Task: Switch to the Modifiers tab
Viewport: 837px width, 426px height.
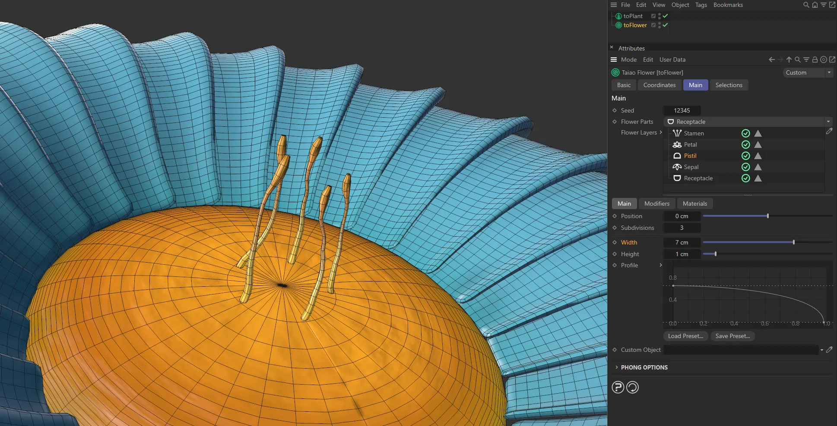Action: [656, 204]
